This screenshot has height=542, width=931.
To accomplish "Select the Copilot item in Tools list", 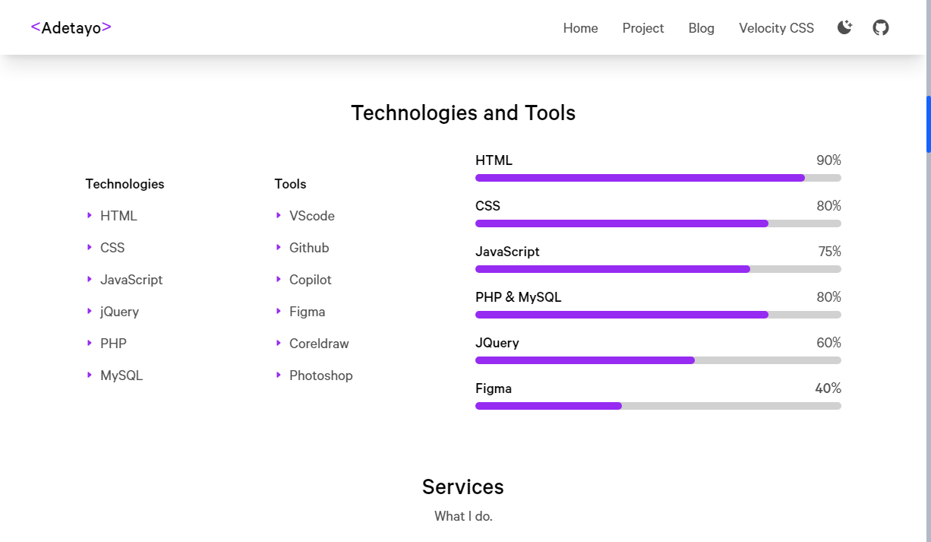I will (310, 280).
